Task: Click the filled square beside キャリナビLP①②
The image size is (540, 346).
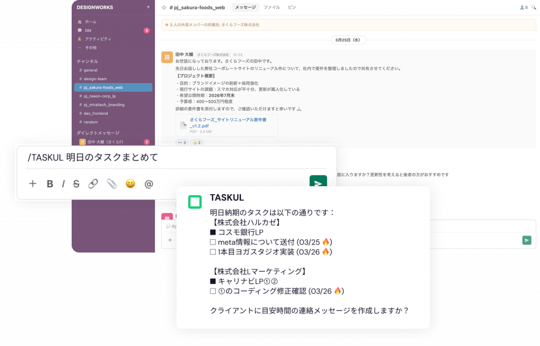Action: (x=213, y=281)
